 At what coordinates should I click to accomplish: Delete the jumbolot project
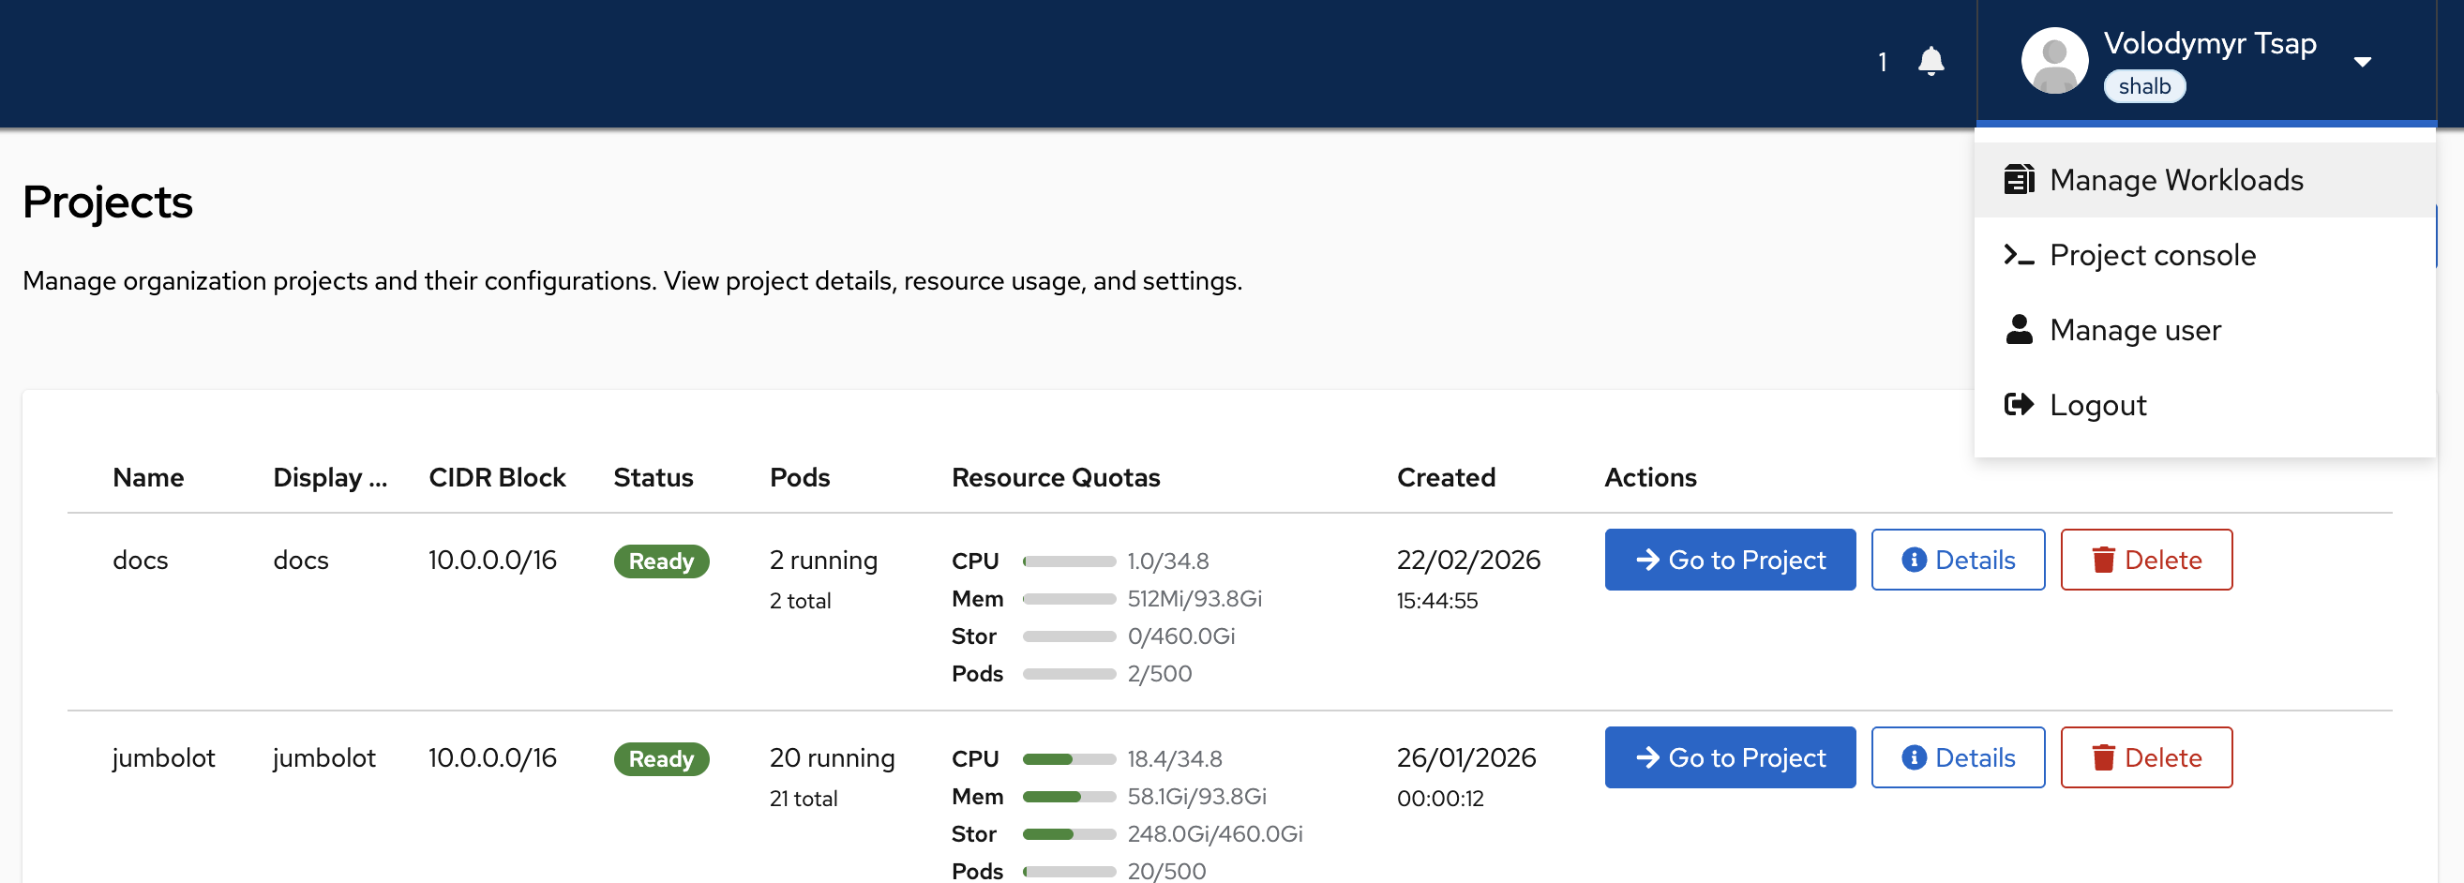[x=2145, y=758]
